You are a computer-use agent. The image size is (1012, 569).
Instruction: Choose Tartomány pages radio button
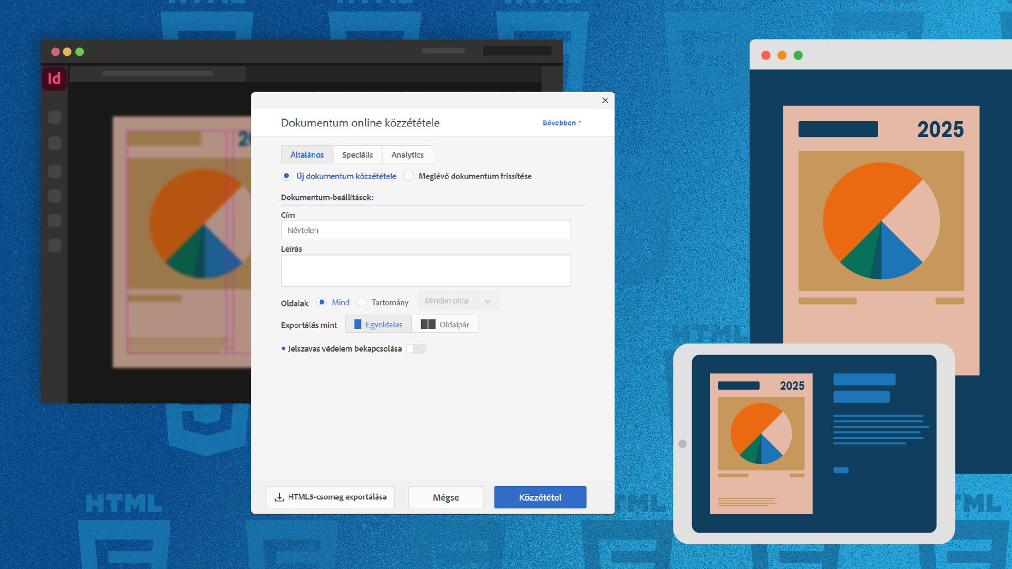coord(362,302)
